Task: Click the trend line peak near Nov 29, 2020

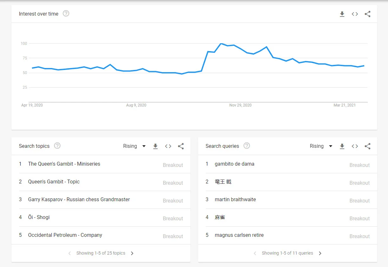Action: pos(221,44)
